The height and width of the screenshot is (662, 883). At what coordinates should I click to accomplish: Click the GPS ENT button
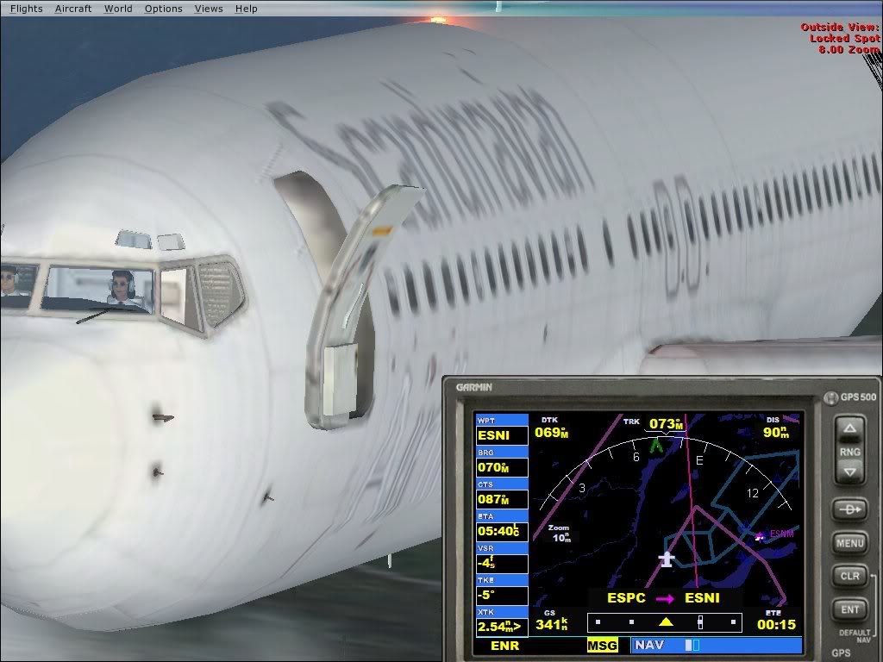[849, 609]
